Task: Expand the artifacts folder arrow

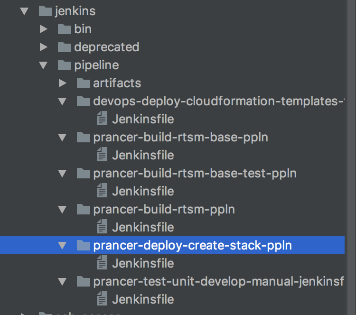Action: point(62,83)
